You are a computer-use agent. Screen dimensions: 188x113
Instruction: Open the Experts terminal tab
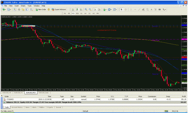click(50, 107)
